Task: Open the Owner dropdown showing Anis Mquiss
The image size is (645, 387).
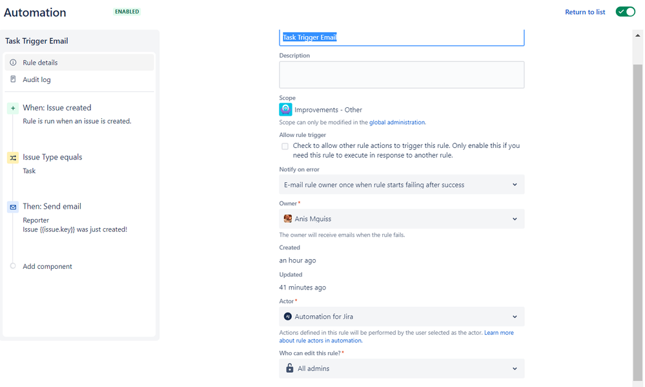Action: tap(402, 219)
